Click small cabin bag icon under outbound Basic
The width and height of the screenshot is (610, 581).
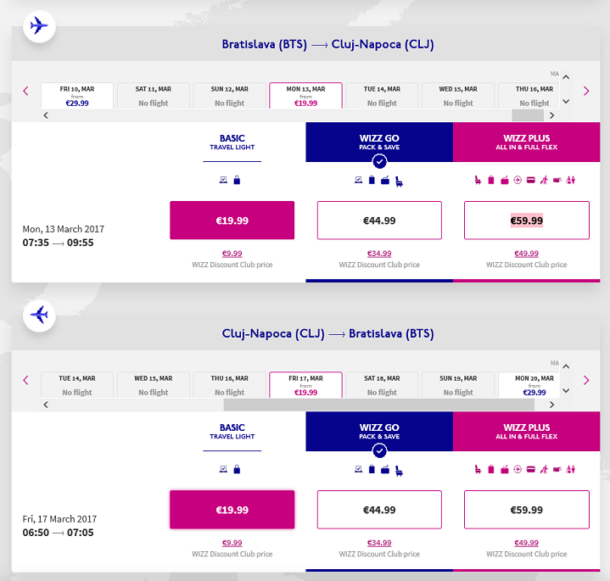coord(237,180)
